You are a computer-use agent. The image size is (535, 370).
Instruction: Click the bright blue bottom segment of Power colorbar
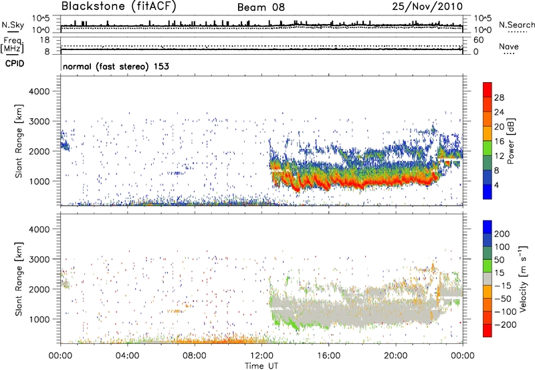488,192
